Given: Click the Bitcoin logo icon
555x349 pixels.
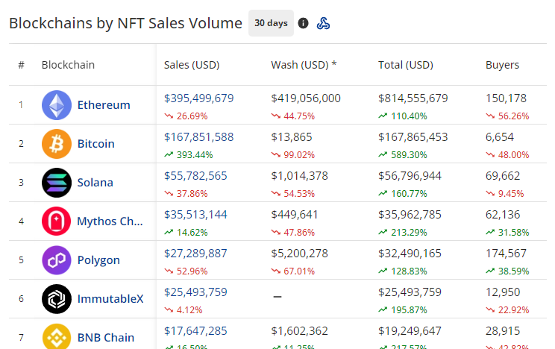Looking at the screenshot, I should [57, 144].
